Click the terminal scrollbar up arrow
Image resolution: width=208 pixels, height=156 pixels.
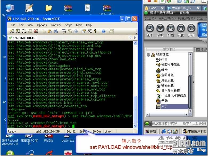pos(135,43)
